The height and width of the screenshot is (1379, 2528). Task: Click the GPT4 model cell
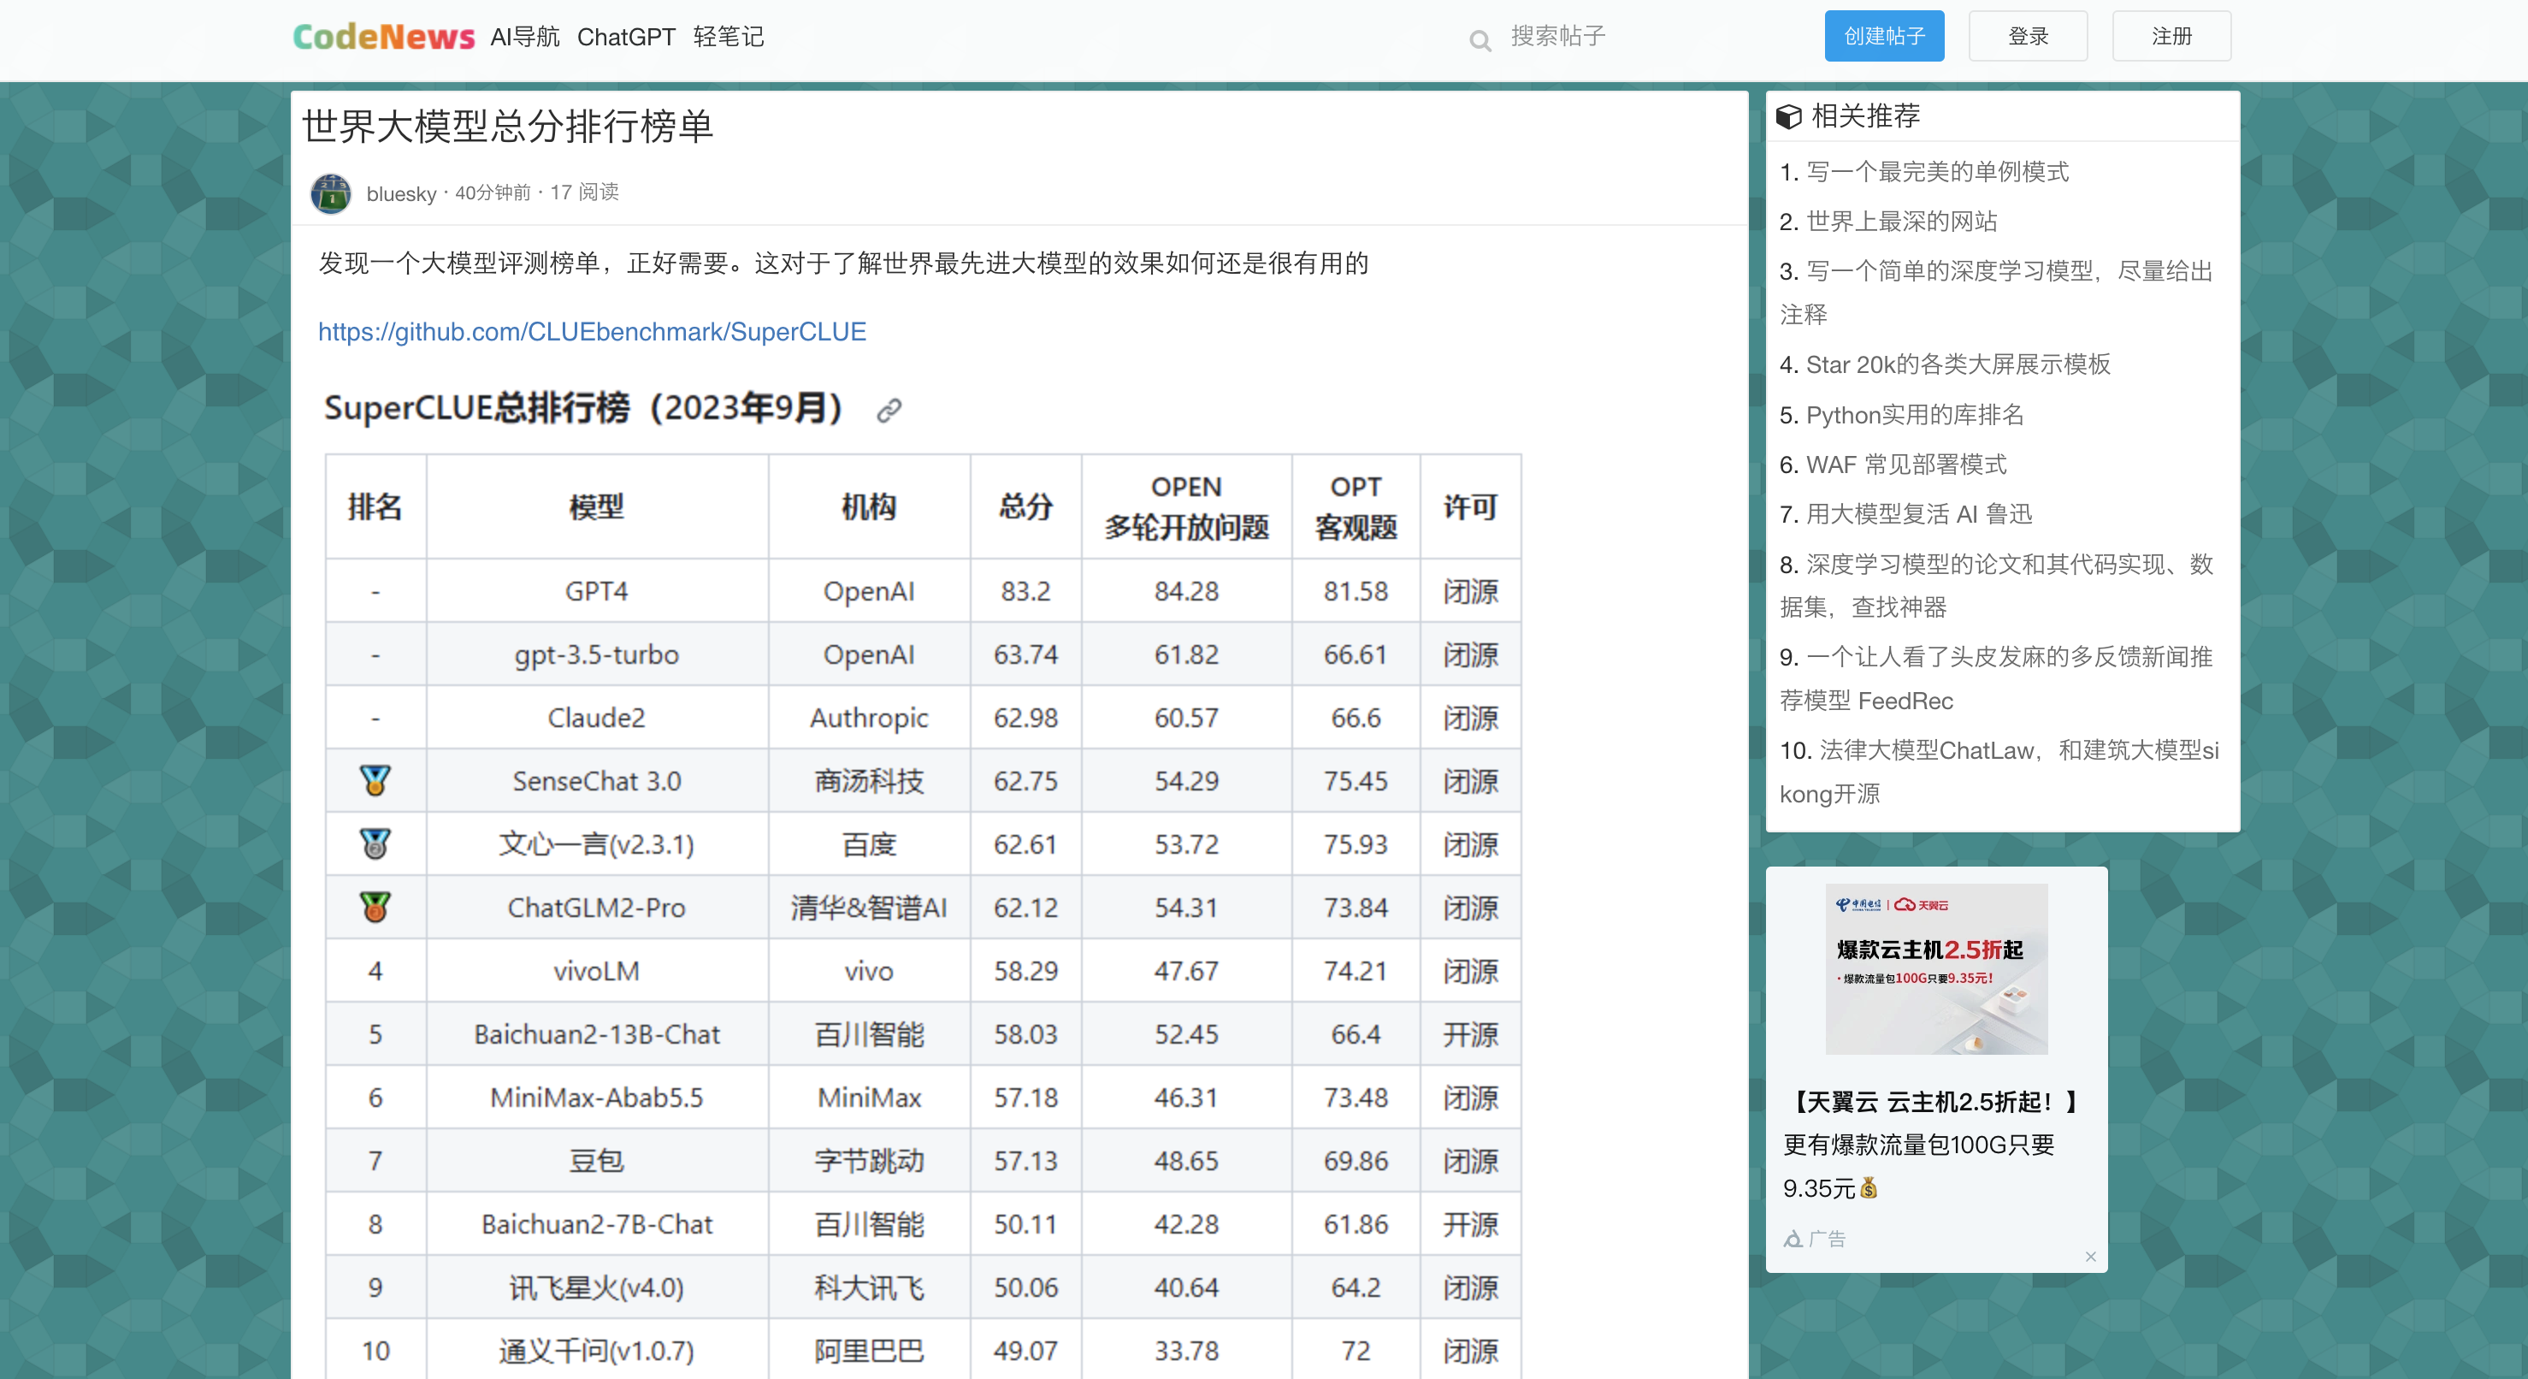[x=596, y=591]
